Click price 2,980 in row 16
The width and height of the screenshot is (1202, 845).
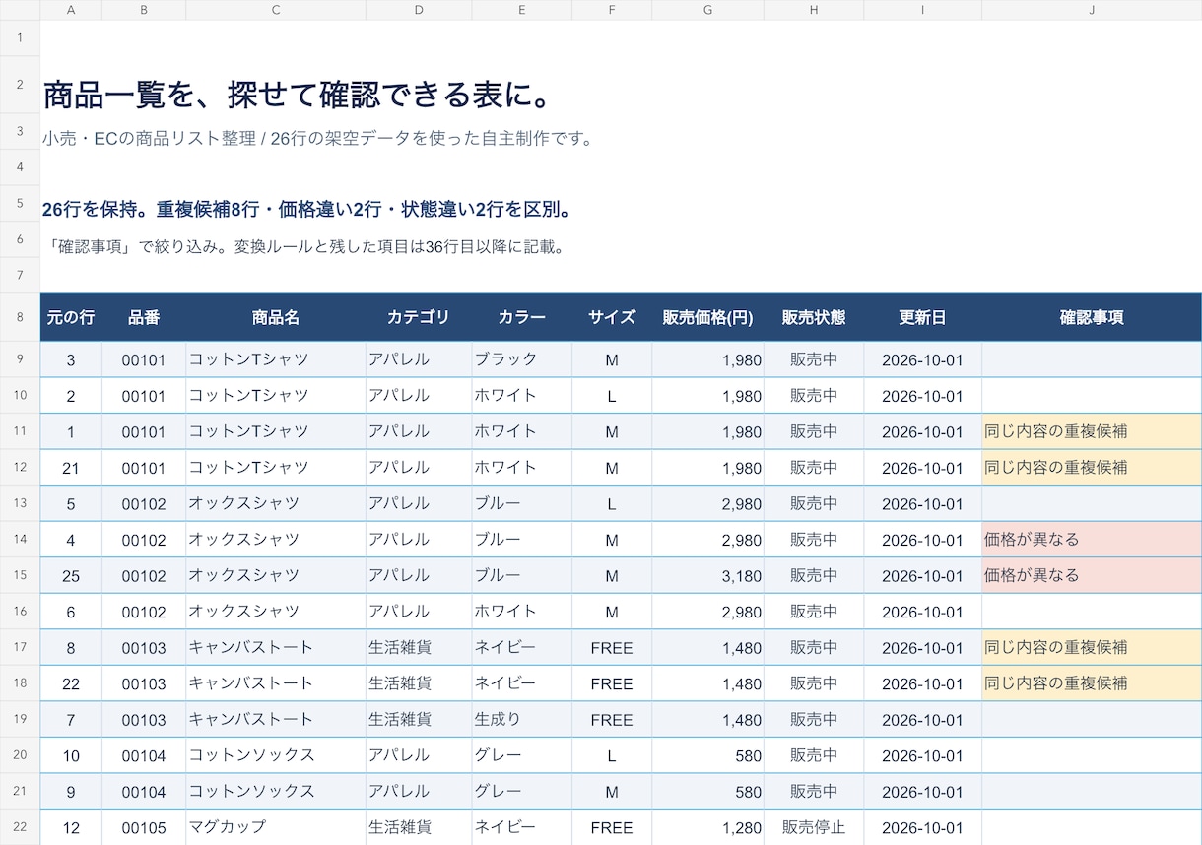(707, 612)
